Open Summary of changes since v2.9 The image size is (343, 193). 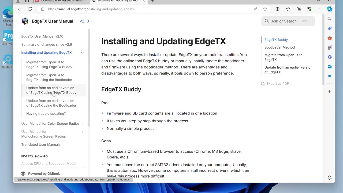pos(47,44)
